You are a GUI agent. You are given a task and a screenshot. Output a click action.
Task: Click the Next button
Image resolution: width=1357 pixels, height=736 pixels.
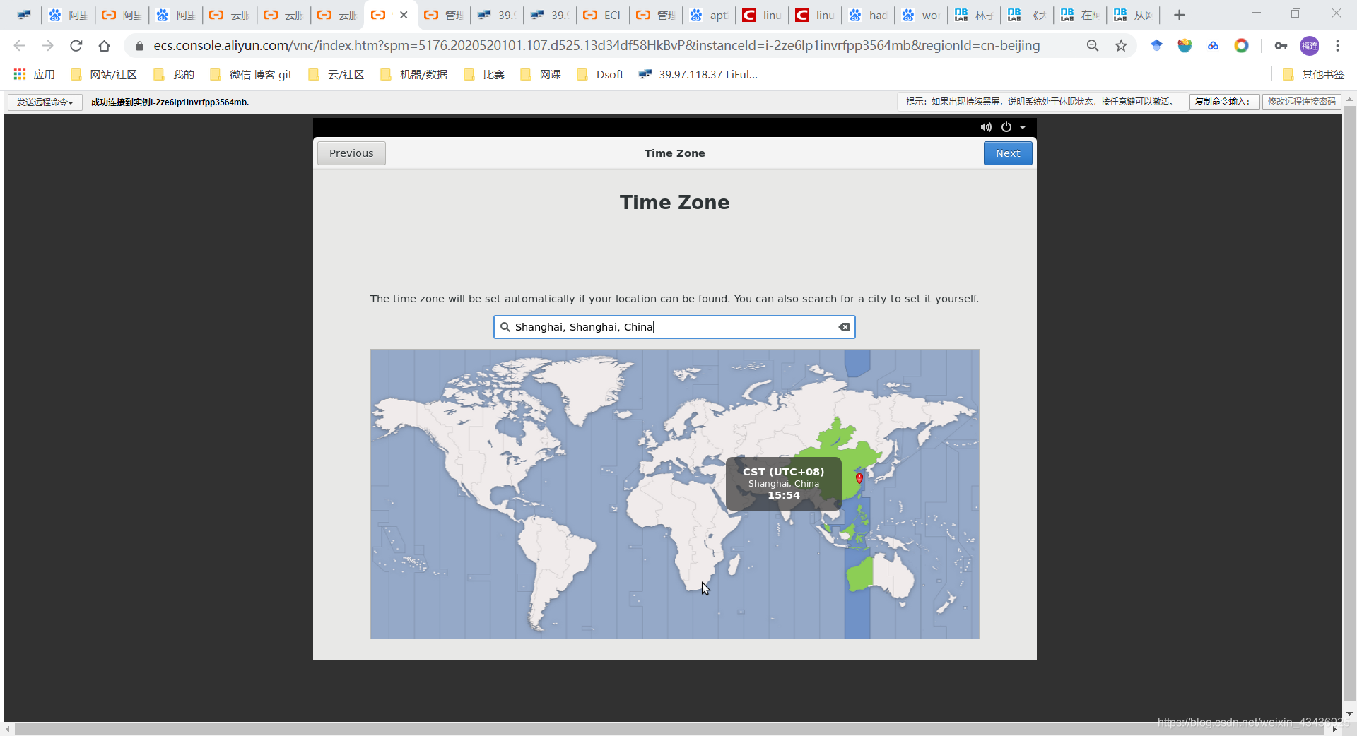(1007, 153)
